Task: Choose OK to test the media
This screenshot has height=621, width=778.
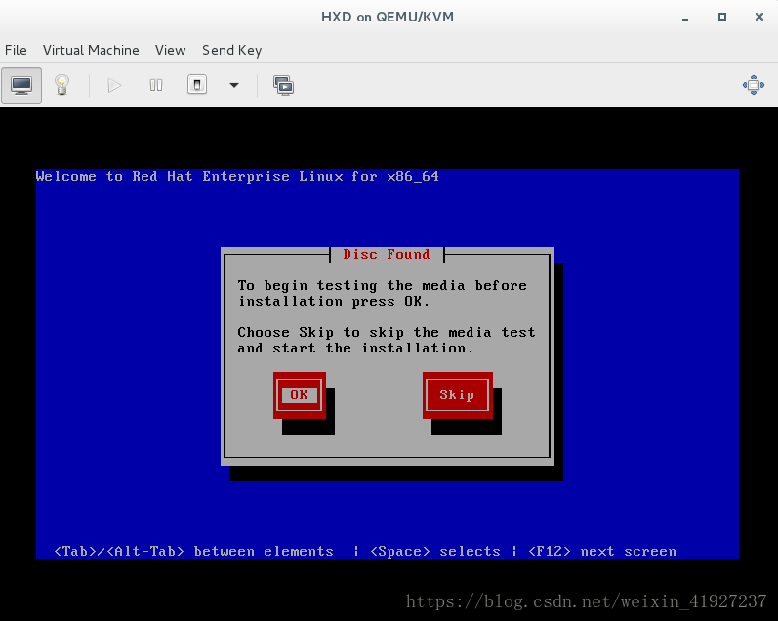Action: (299, 395)
